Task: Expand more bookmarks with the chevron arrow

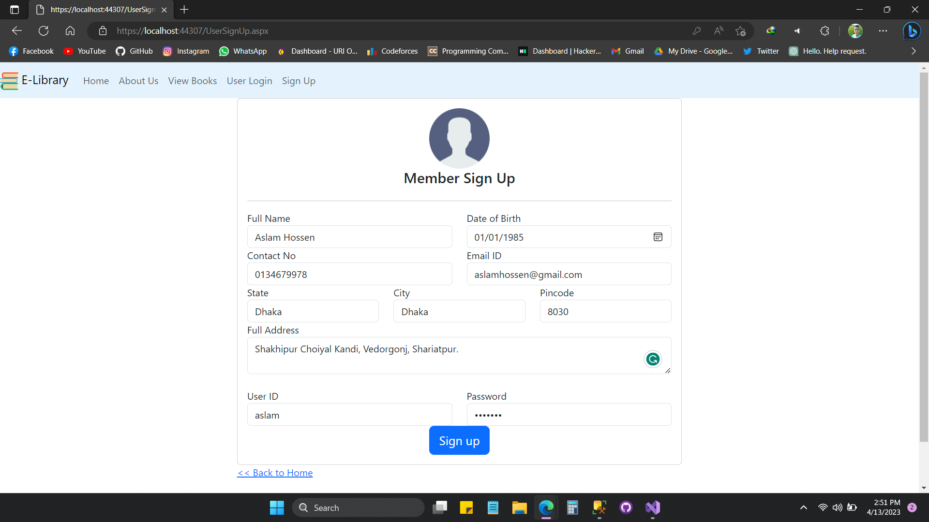Action: coord(914,51)
